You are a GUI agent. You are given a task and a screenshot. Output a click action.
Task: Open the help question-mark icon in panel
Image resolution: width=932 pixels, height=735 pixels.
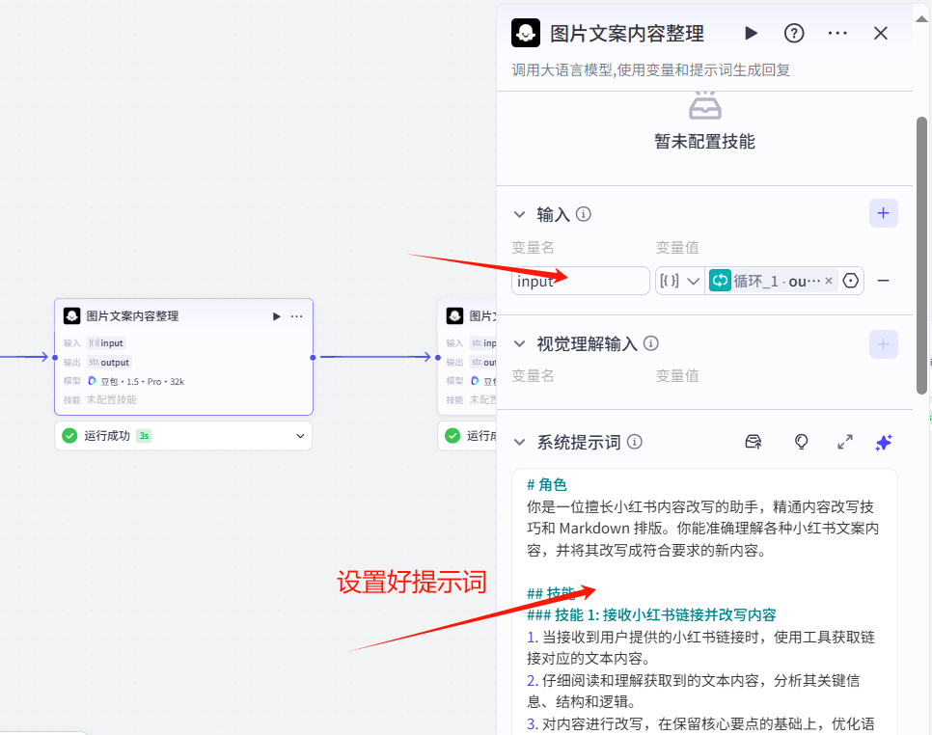pyautogui.click(x=794, y=33)
